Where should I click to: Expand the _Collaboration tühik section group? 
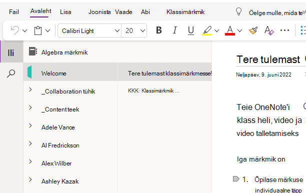30,90
